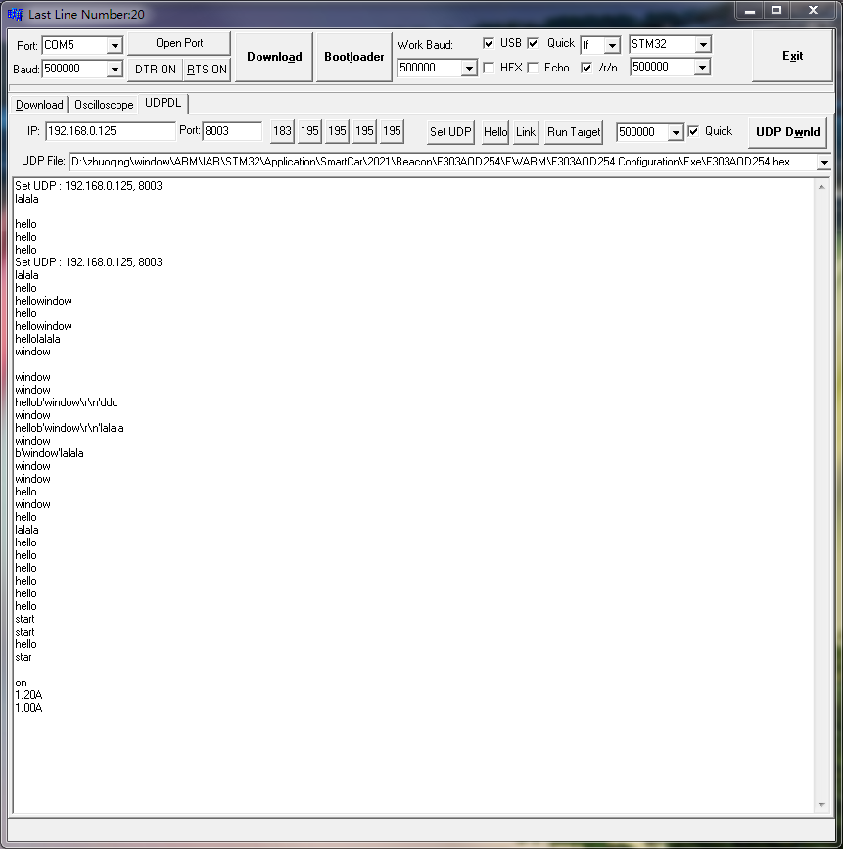Image resolution: width=843 pixels, height=849 pixels.
Task: Click the last 195 preset button
Action: point(392,131)
